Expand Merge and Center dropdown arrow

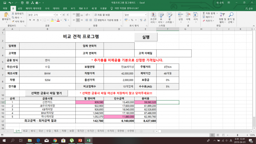click(121, 20)
